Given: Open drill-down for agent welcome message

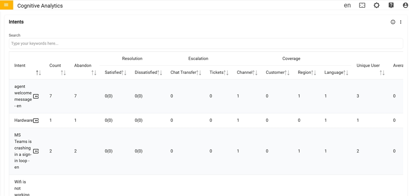Looking at the screenshot, I should click(36, 96).
